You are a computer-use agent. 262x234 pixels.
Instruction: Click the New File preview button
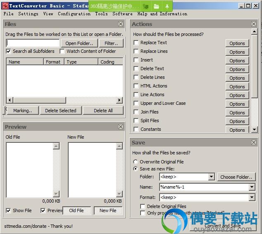[108, 210]
